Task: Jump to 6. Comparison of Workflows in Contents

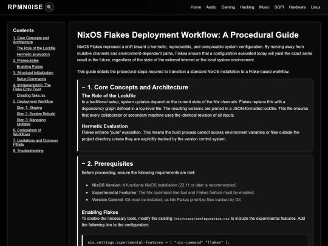Action: point(27,132)
